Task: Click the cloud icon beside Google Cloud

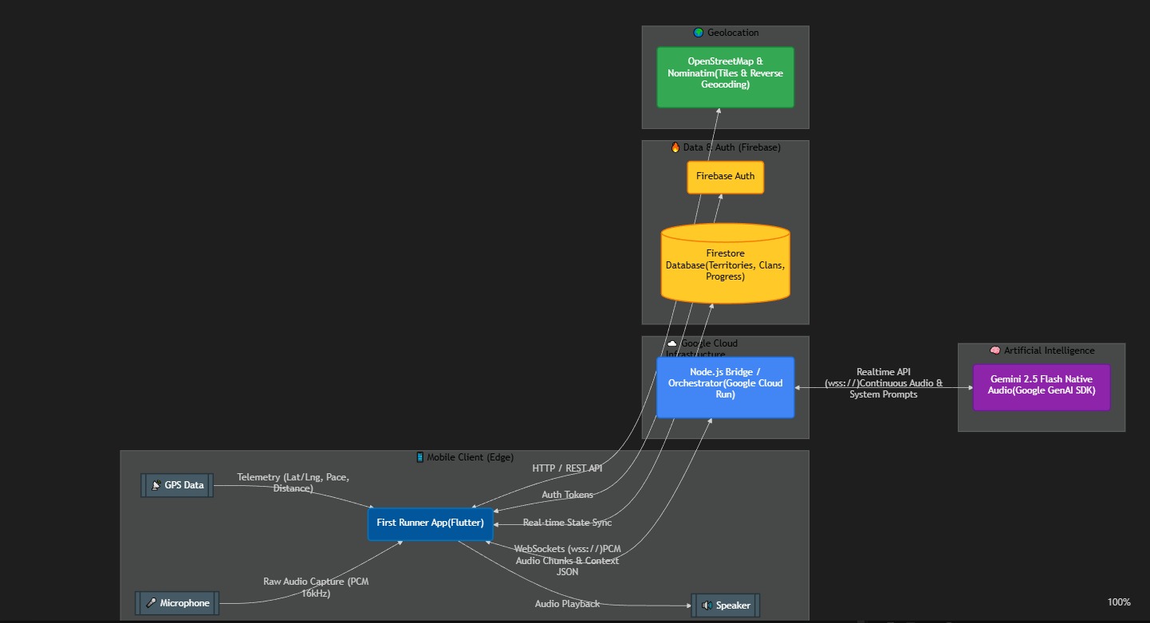Action: pos(672,343)
